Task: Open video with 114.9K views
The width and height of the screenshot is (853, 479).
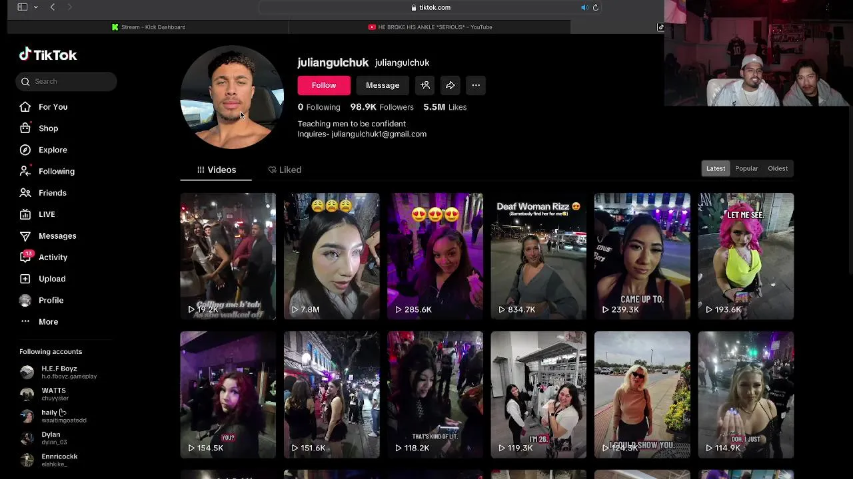Action: [x=746, y=395]
